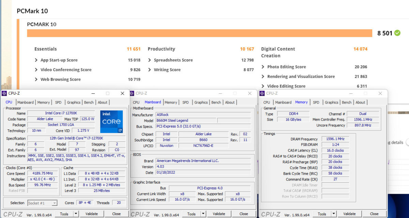
Task: Expand the Video Conferencing Score row
Action: (36, 69)
